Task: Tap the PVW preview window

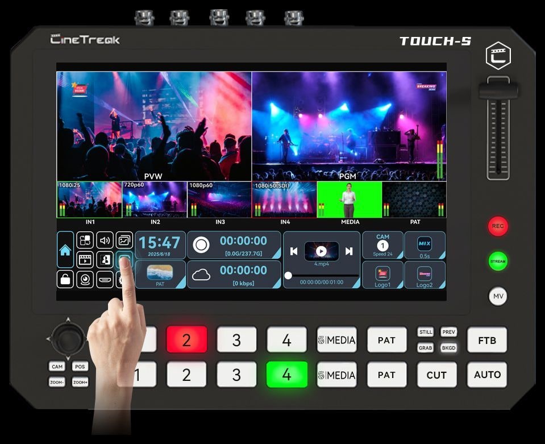Action: tap(154, 126)
